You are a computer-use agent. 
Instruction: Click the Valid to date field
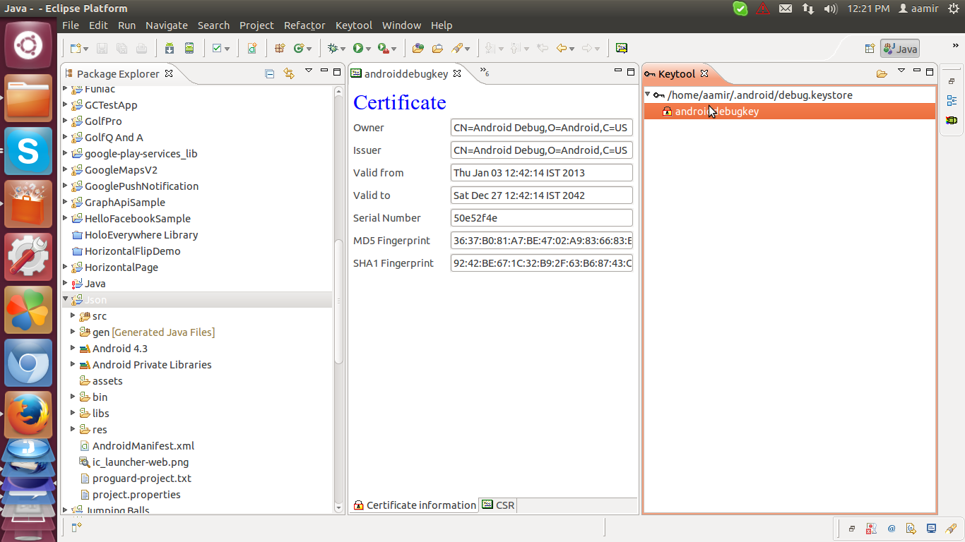point(542,195)
